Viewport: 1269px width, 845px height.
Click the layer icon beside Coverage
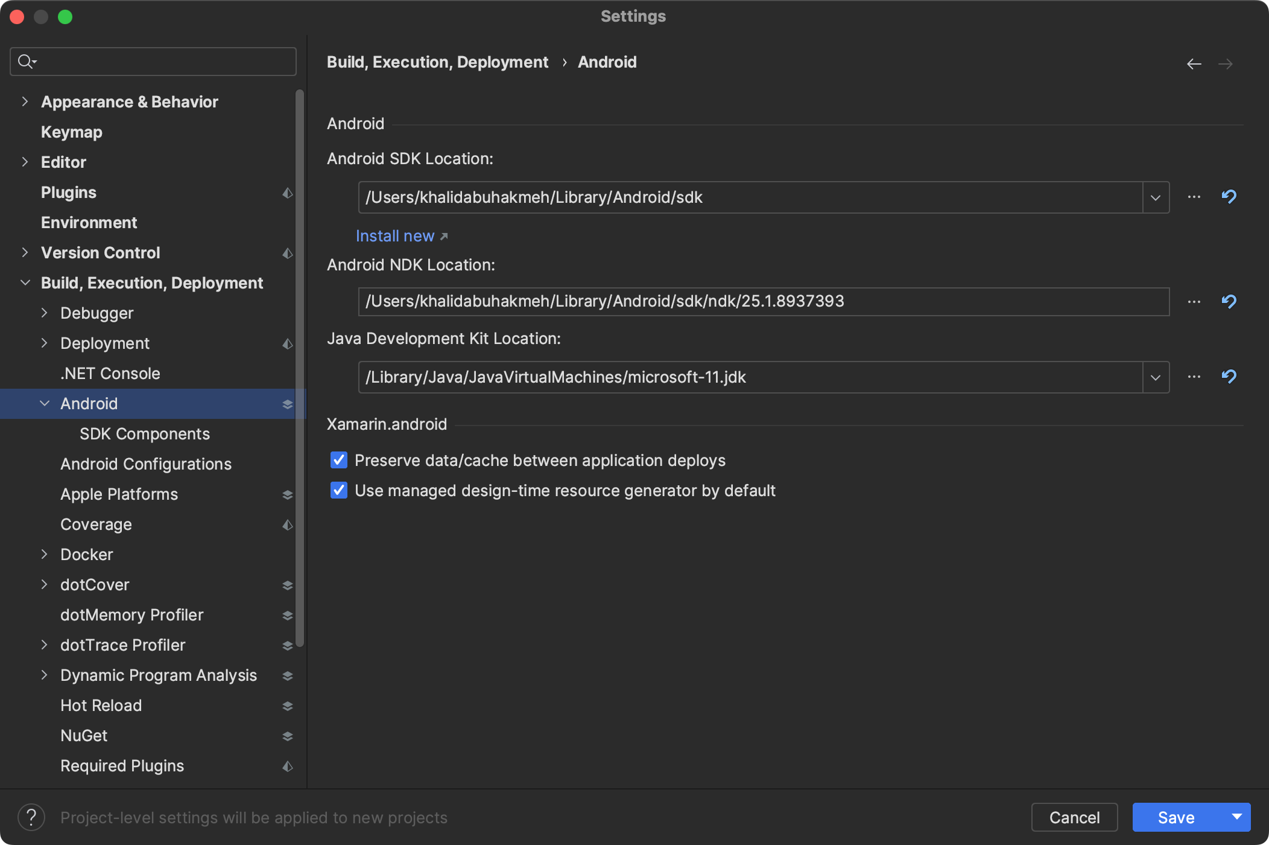coord(288,525)
